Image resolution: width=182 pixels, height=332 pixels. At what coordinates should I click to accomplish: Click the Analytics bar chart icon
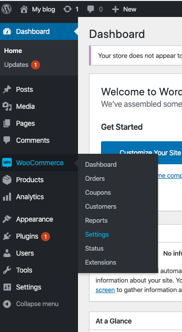[x=7, y=197]
